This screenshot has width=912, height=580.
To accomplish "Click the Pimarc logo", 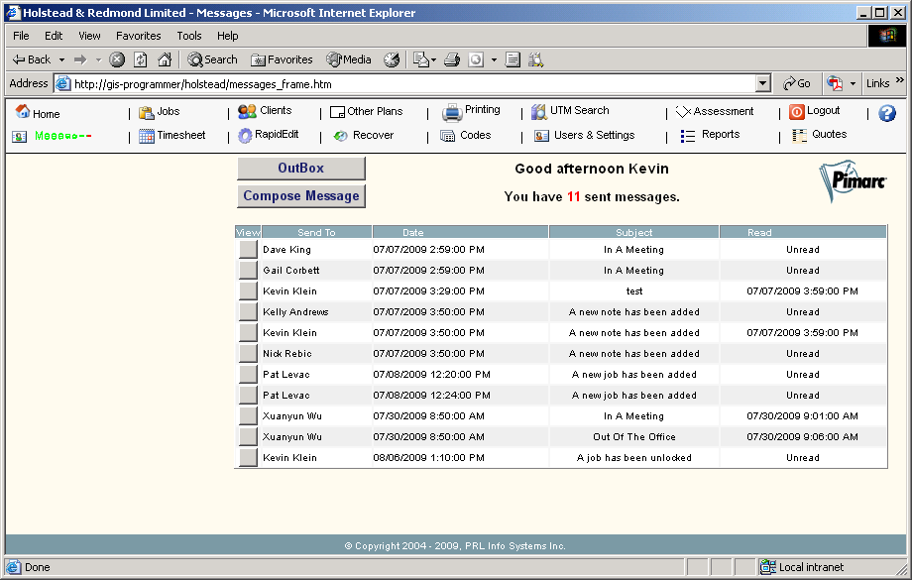I will [854, 180].
